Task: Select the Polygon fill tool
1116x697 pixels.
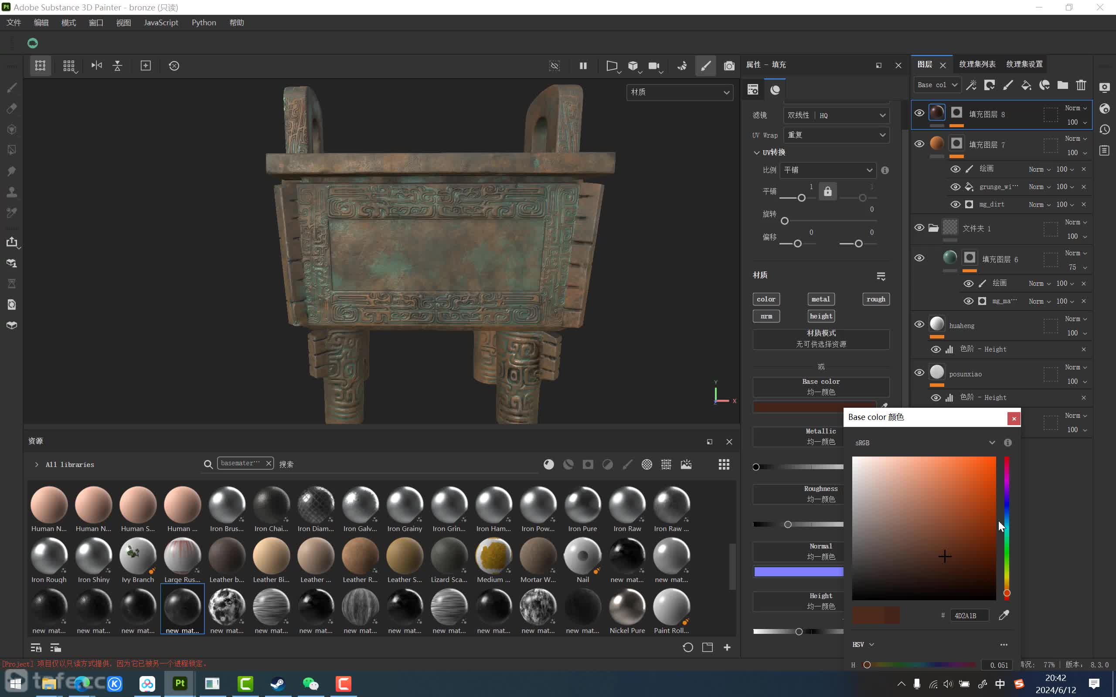Action: (x=12, y=150)
